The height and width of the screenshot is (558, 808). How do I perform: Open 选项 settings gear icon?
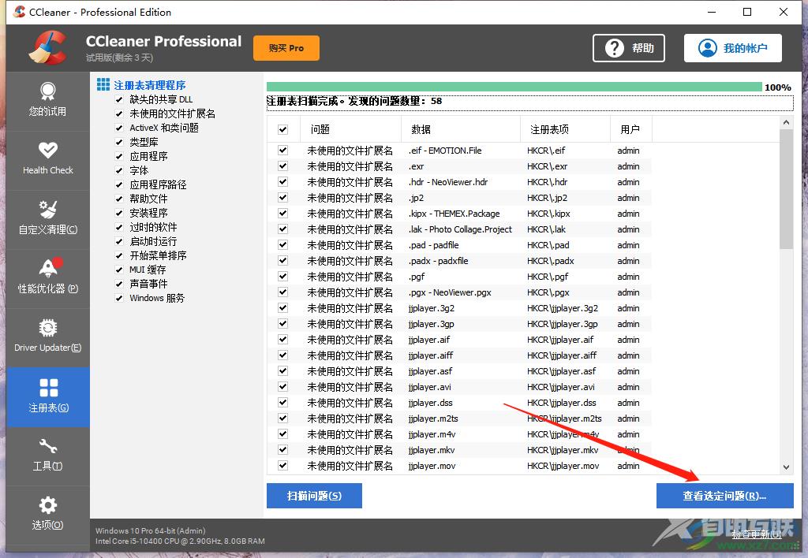click(48, 505)
